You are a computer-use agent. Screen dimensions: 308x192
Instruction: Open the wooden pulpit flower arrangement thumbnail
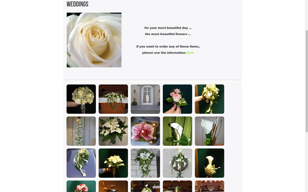coord(113,99)
